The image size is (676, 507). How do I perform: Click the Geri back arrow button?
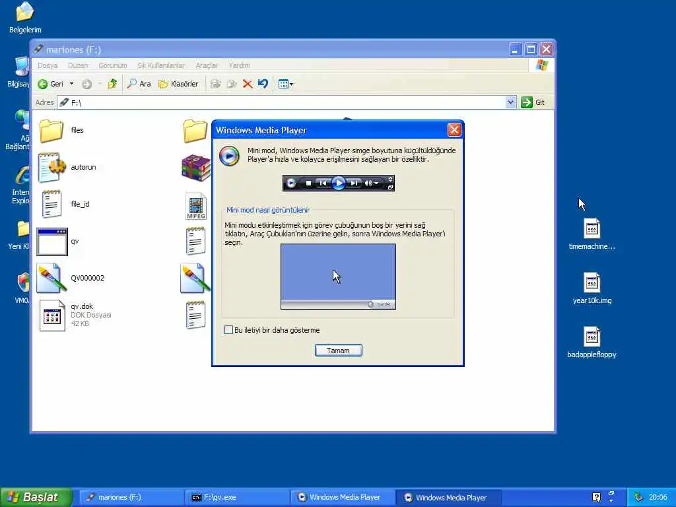51,84
